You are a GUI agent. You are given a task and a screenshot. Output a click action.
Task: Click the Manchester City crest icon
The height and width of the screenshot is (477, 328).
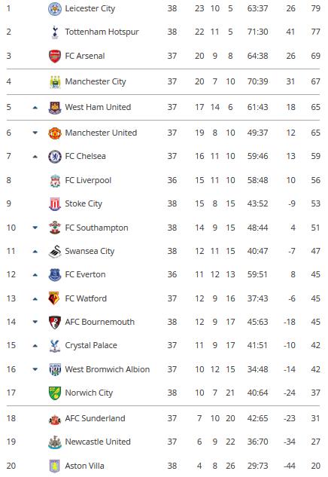55,82
